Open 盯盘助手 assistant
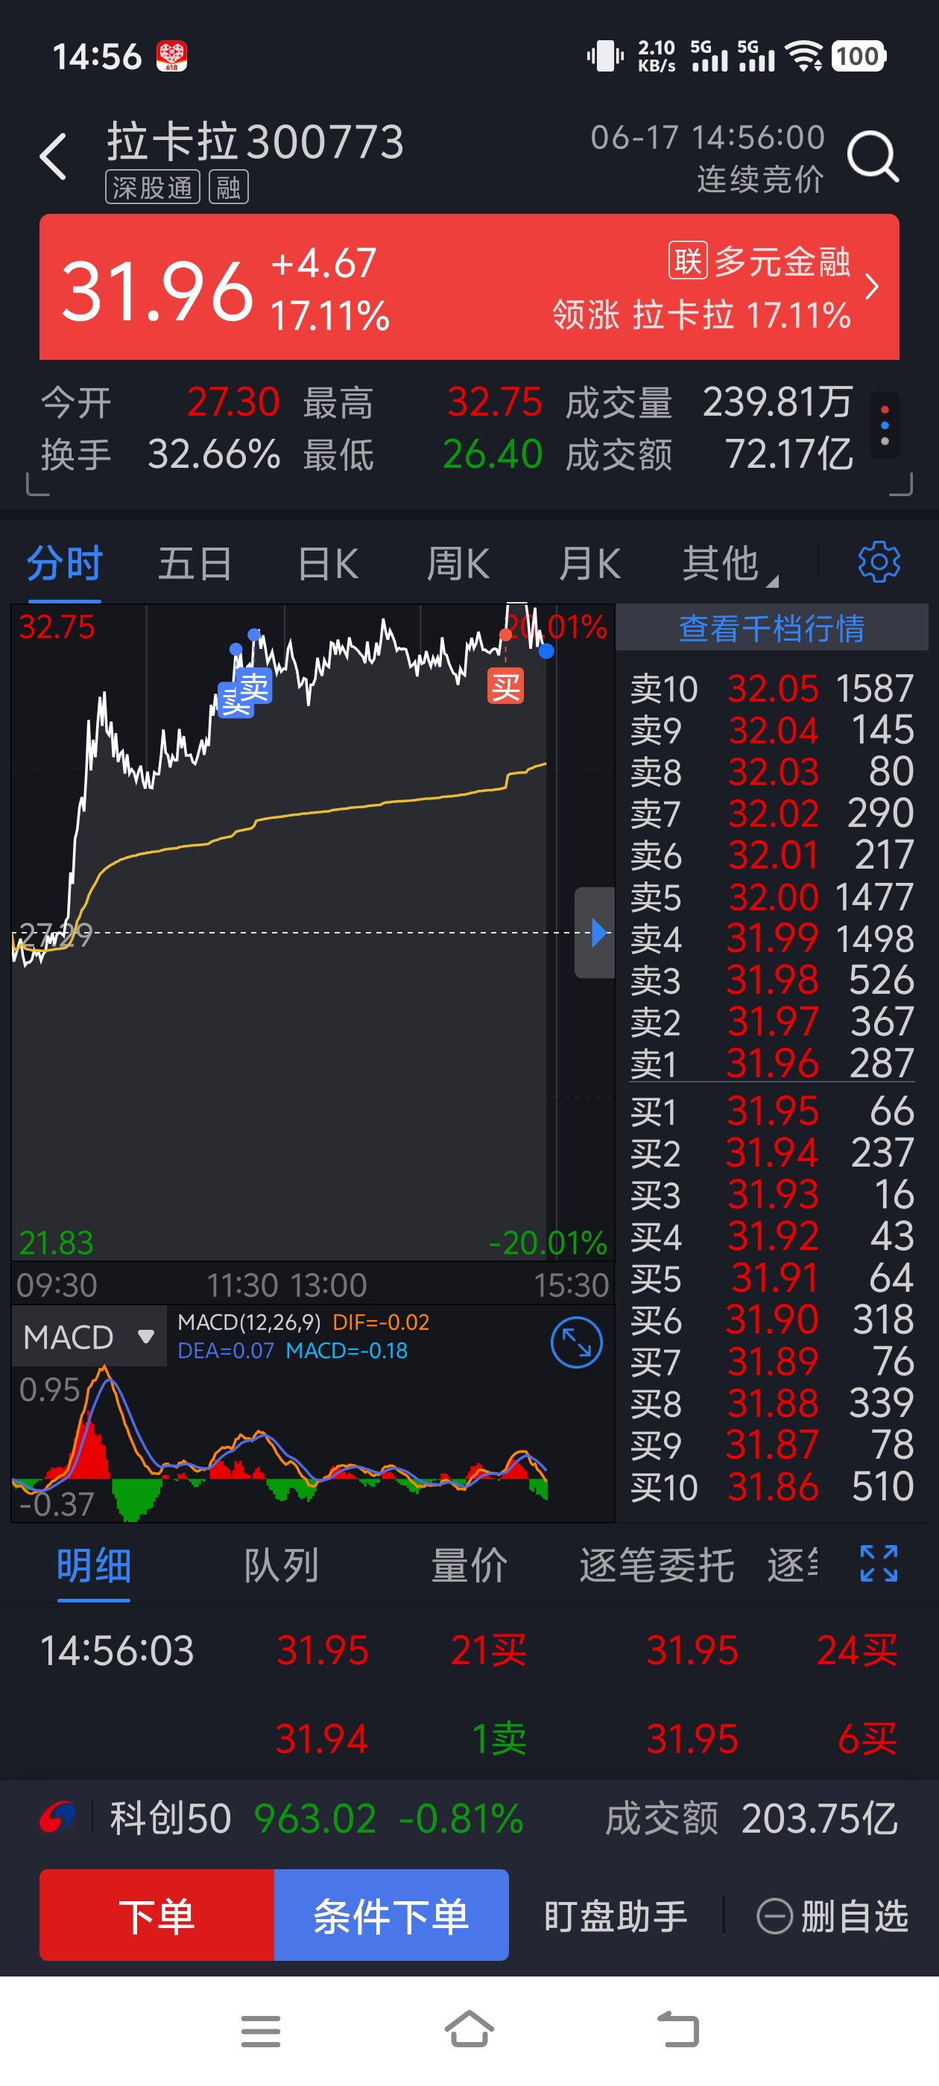This screenshot has height=2086, width=939. point(616,1916)
